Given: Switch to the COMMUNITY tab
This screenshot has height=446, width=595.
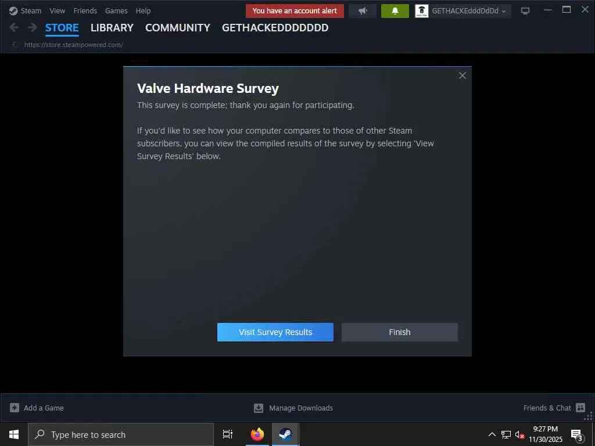Looking at the screenshot, I should click(x=178, y=28).
